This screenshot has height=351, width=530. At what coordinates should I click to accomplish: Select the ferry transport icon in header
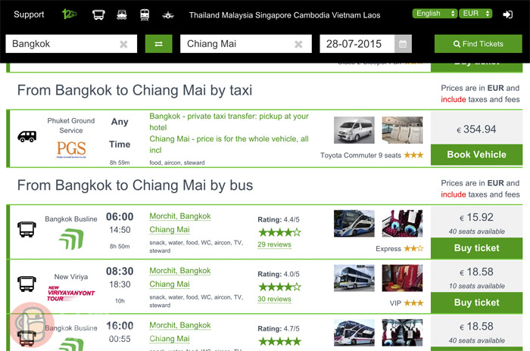(122, 14)
